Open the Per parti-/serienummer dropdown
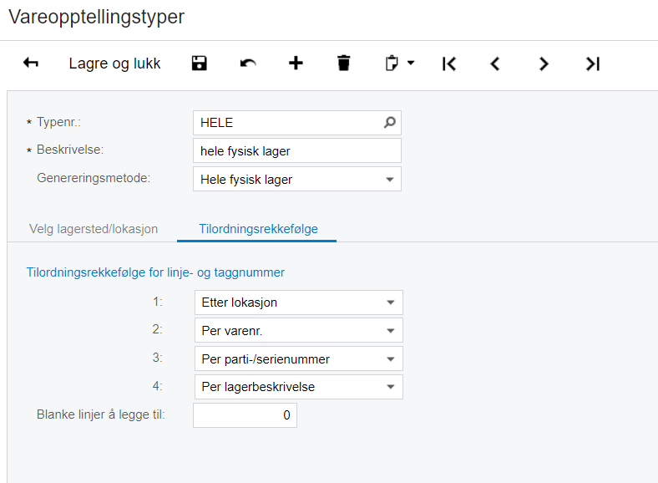 click(x=391, y=359)
